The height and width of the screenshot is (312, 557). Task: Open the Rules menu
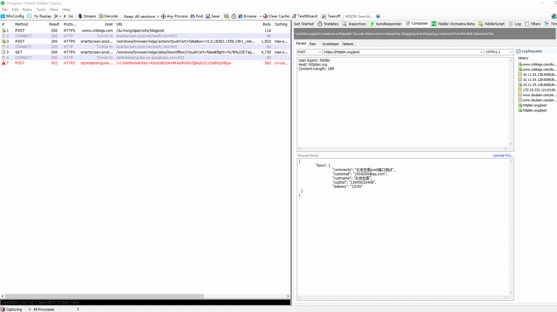pos(27,9)
